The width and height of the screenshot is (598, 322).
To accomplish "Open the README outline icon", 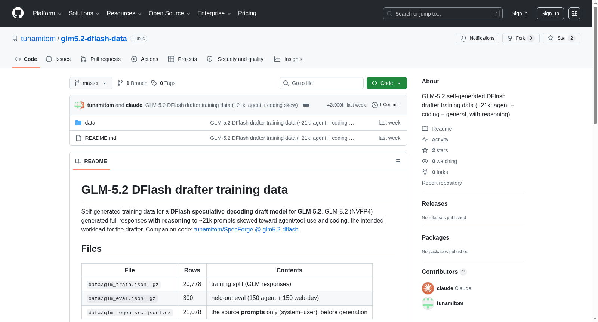I will [x=397, y=161].
